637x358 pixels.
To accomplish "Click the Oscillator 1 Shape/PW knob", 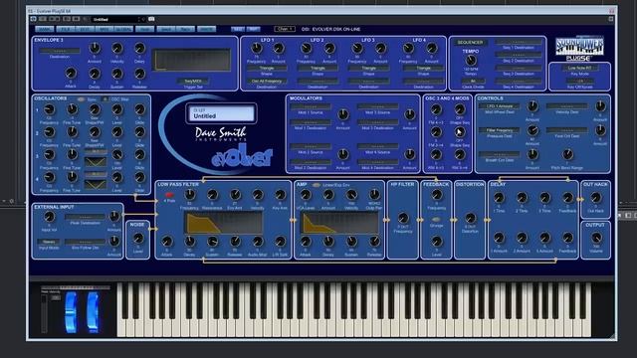I will [95, 109].
